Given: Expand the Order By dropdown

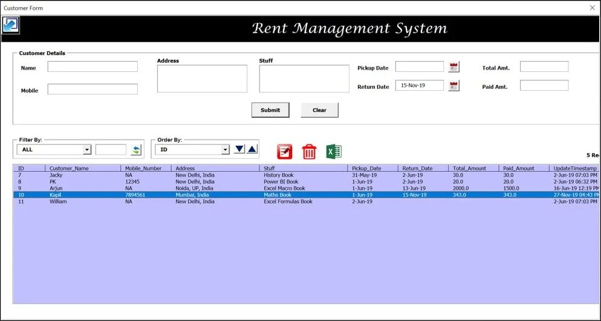Looking at the screenshot, I should pyautogui.click(x=226, y=150).
